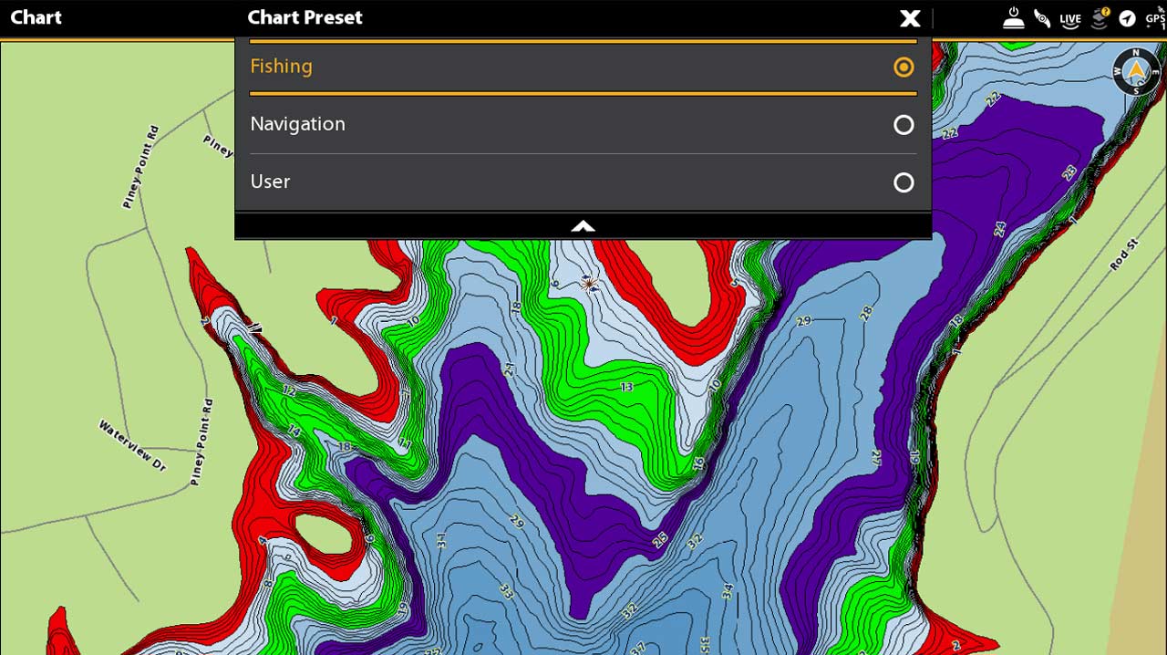
Task: Tap the Rod St road label
Action: pos(1124,255)
